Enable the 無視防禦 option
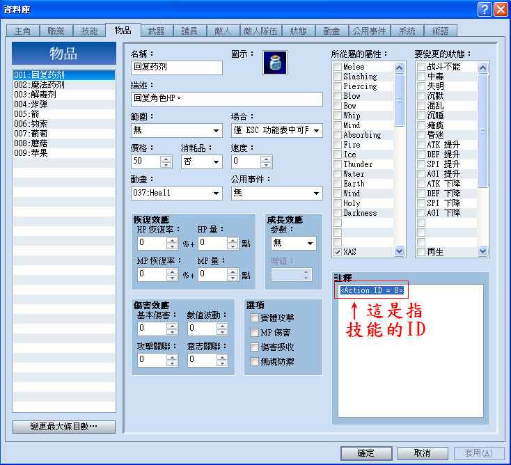Viewport: 511px width, 465px height. click(254, 362)
